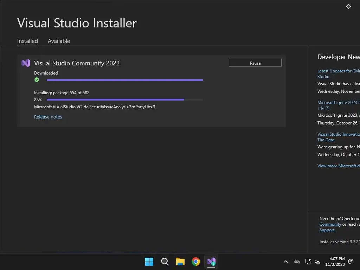Open the Windows Start menu
The width and height of the screenshot is (360, 270).
tap(149, 262)
